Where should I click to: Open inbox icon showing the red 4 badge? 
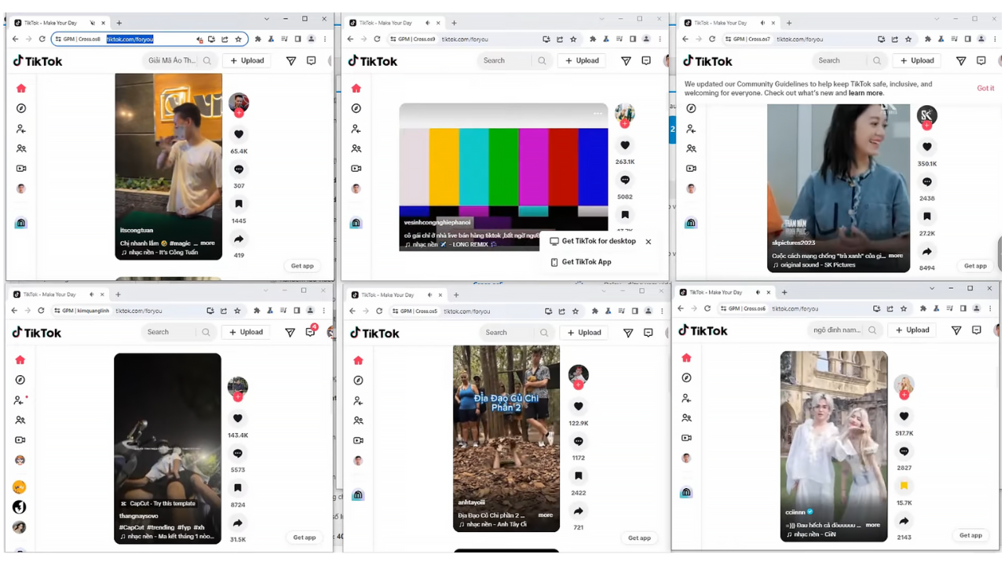coord(311,332)
